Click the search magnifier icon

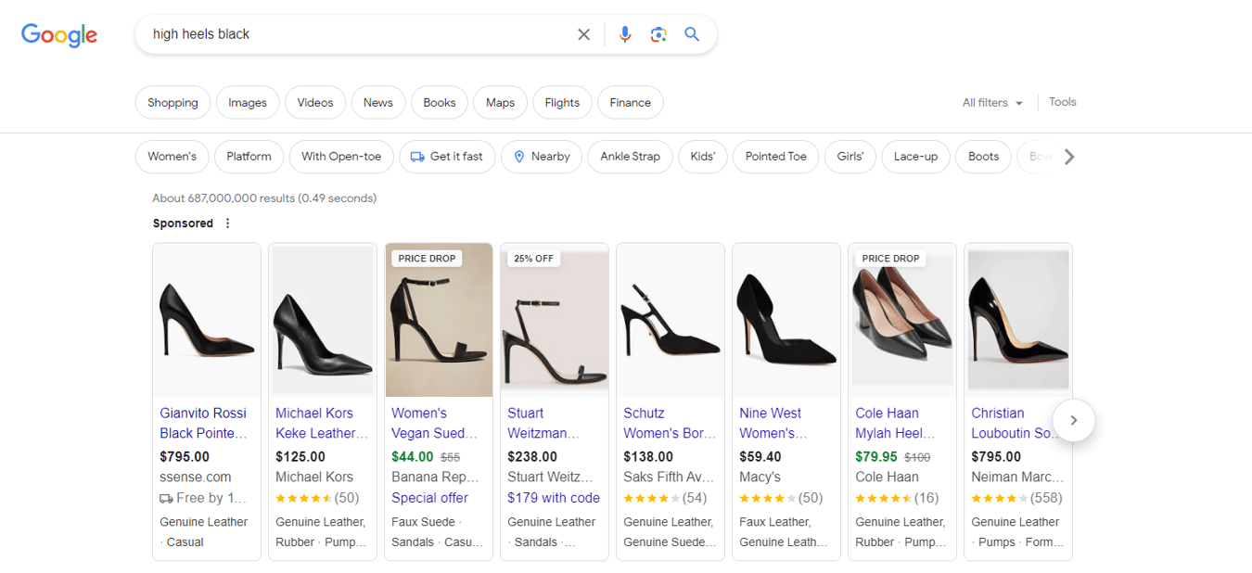692,33
